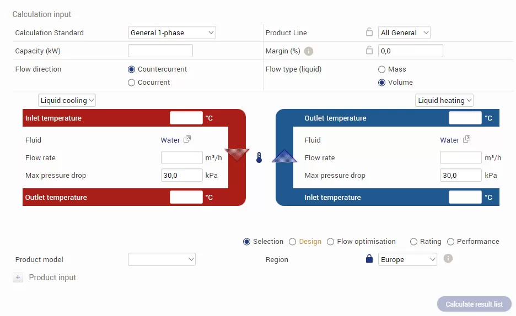Click the Capacity (kW) input field

pos(160,51)
